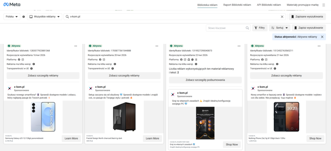This screenshot has width=331, height=151.
Task: Click the Audience Network icon on ad 1319527290040873
Action: (188, 59)
